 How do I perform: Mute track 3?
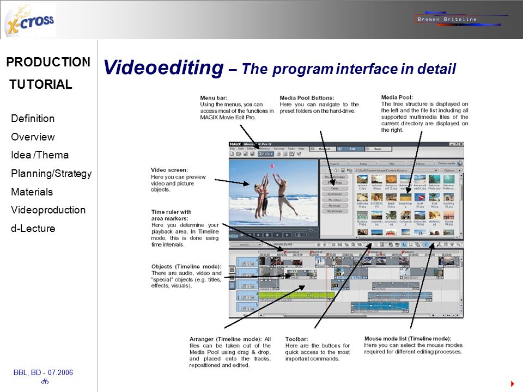click(252, 286)
